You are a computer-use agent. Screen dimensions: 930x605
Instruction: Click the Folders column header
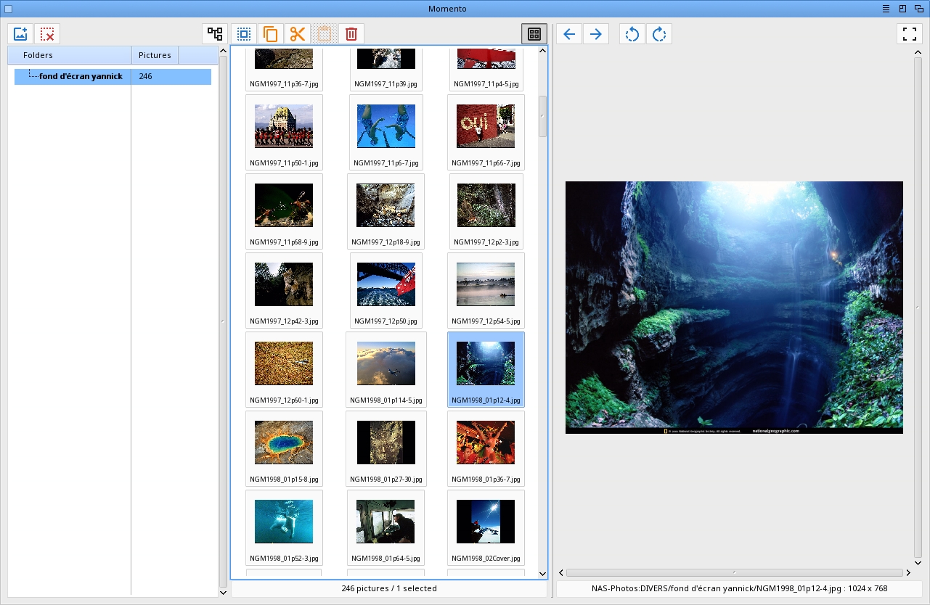click(70, 55)
